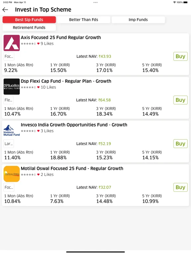
Task: Open the Motilal Oswal fund logo
Action: (12, 174)
